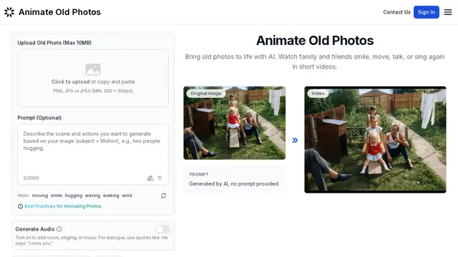
Task: Refresh the prompt hints
Action: coord(163,196)
